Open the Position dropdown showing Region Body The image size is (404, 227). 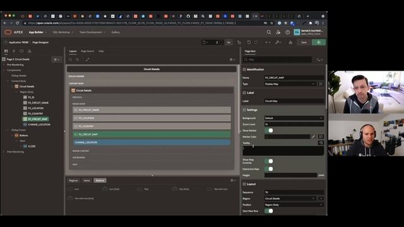[x=294, y=205]
